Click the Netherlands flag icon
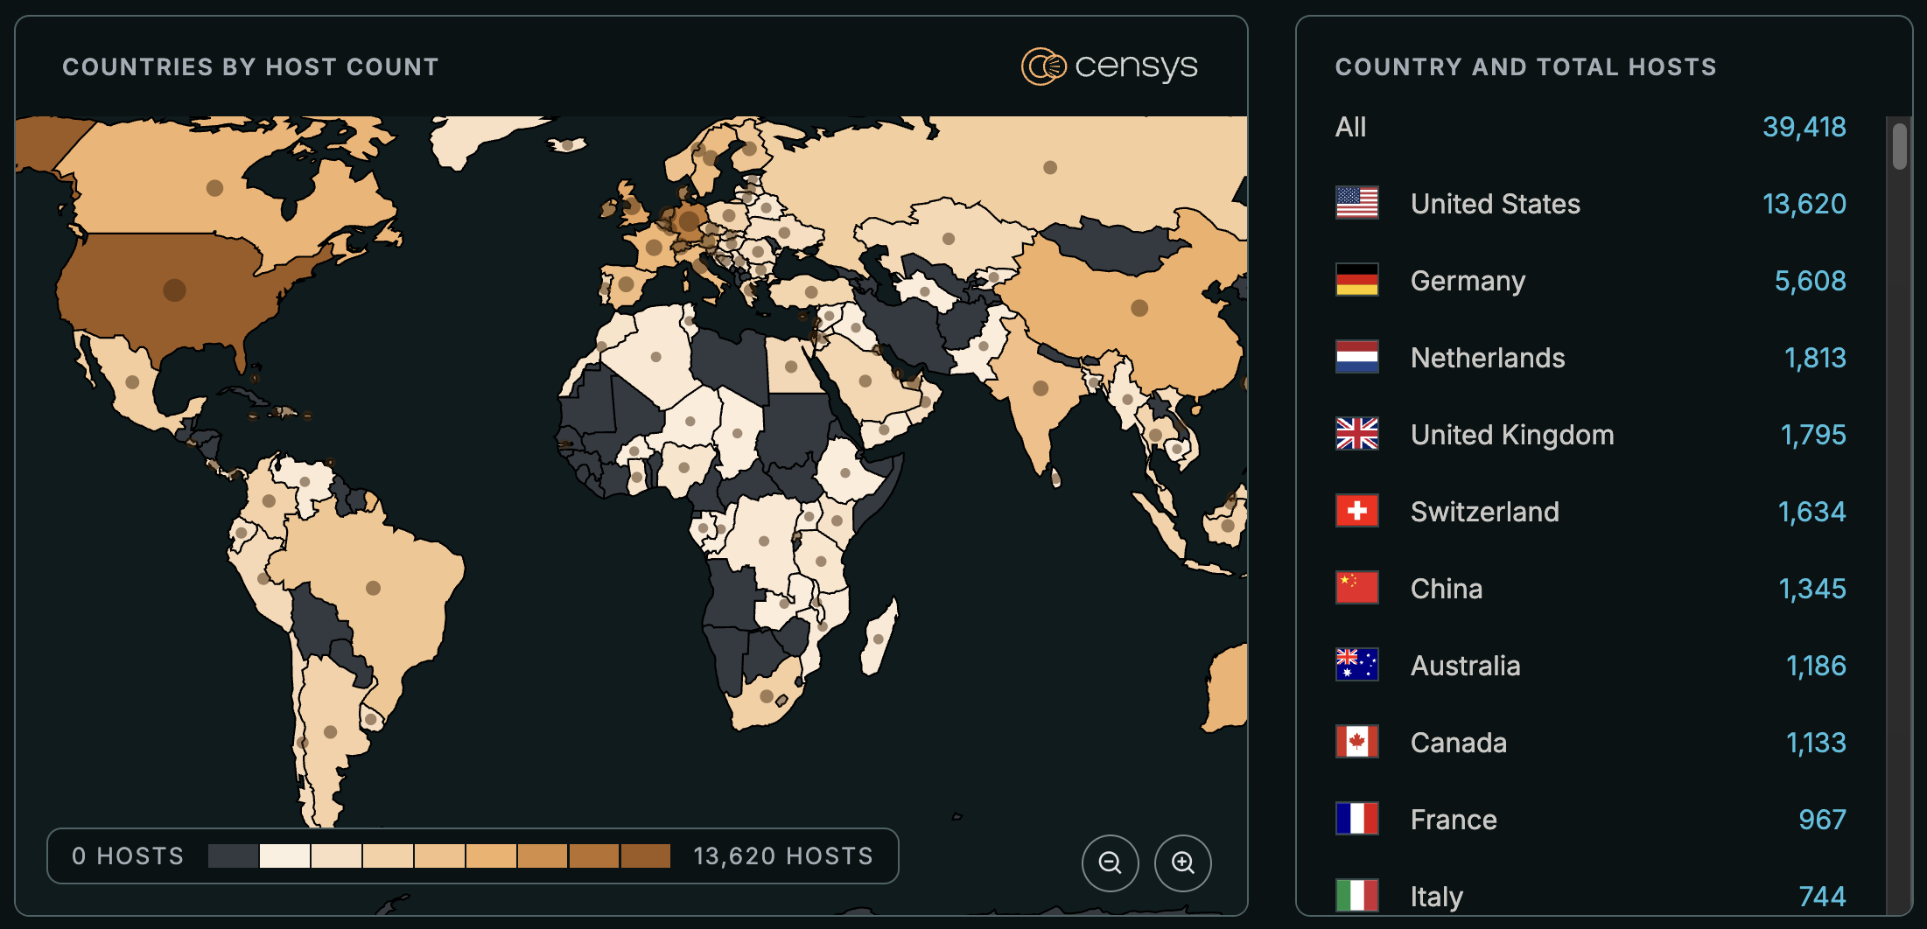 (1356, 357)
